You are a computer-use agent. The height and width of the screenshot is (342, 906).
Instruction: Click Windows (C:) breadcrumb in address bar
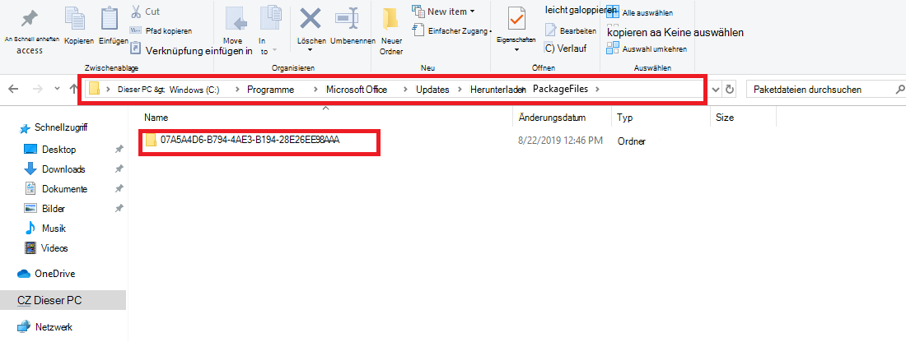pyautogui.click(x=194, y=90)
